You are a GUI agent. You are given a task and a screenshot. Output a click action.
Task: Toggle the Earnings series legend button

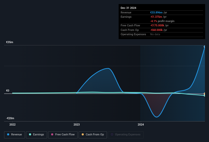coord(36,135)
